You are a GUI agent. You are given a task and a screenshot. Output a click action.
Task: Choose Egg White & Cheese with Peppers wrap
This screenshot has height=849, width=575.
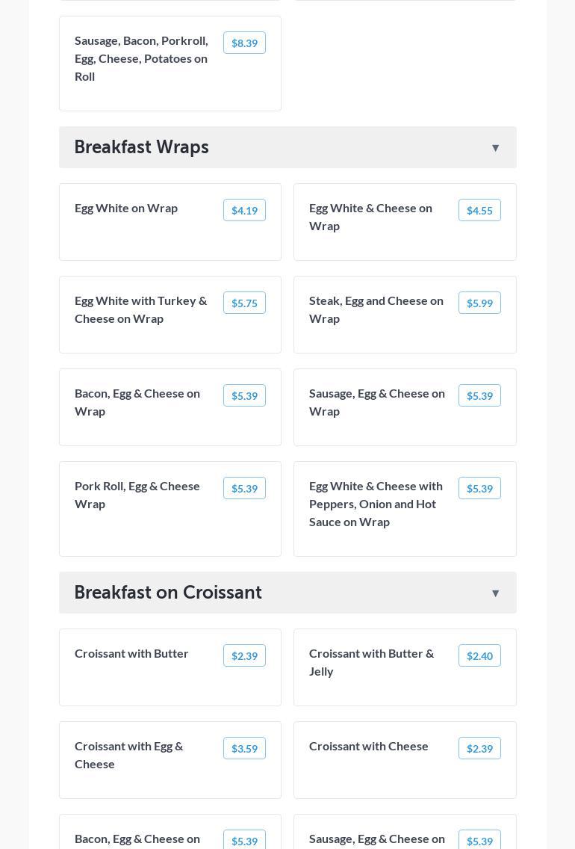coord(376,504)
